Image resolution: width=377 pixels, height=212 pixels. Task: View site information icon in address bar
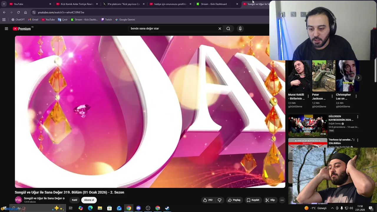(x=34, y=12)
